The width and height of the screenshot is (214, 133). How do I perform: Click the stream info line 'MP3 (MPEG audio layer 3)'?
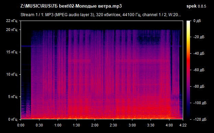point(70,15)
